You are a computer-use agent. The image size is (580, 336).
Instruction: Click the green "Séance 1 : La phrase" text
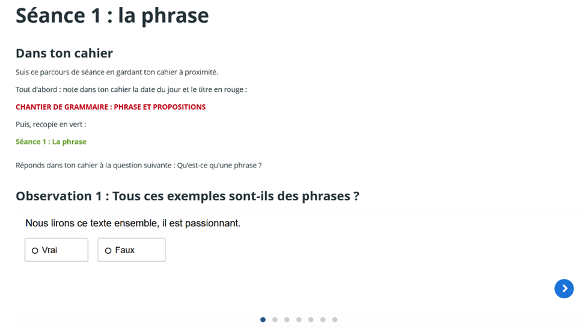coord(51,142)
